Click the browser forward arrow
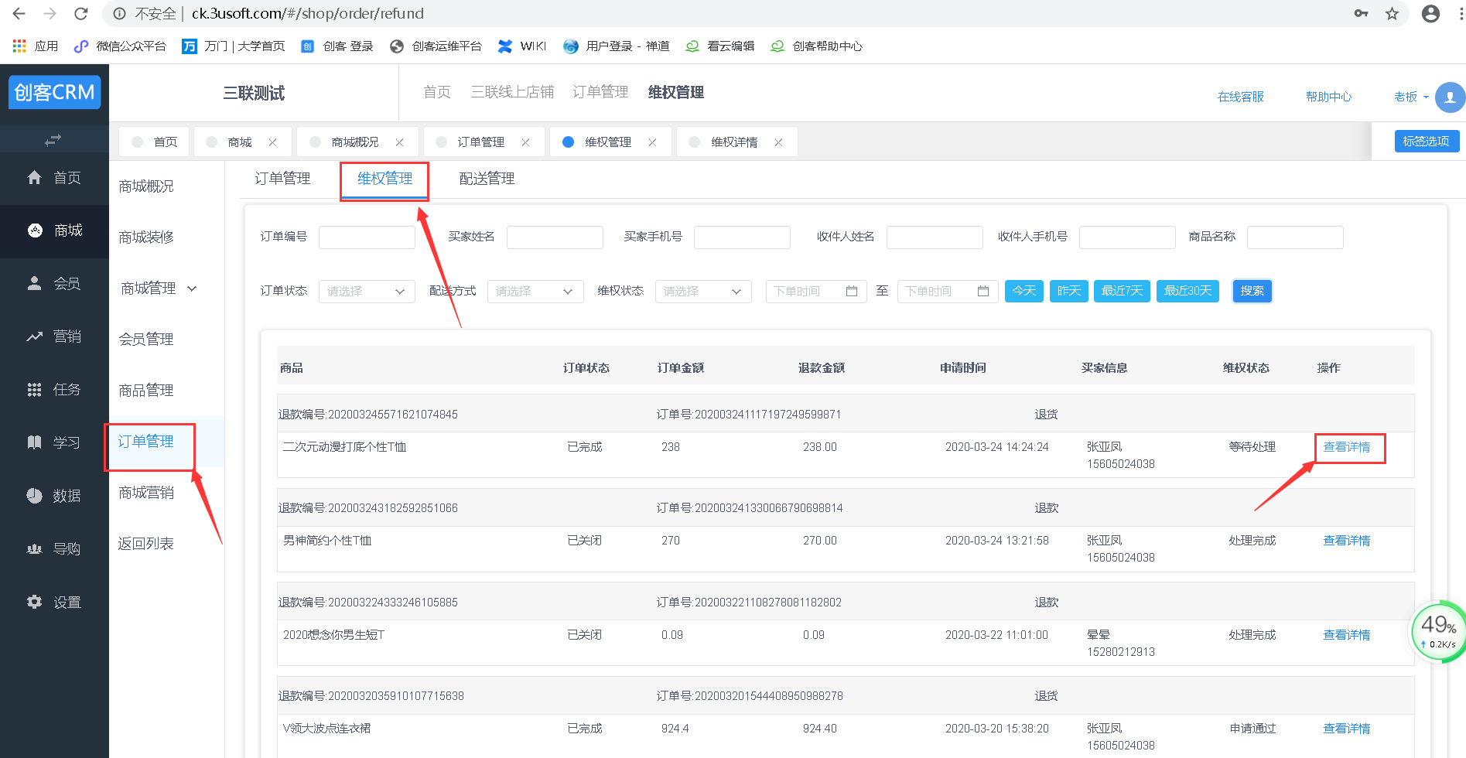The width and height of the screenshot is (1466, 758). [x=50, y=14]
